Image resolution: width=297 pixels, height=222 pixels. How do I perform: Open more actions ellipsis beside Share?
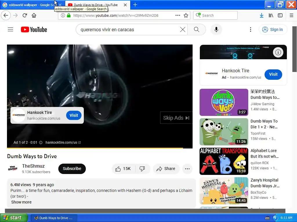click(x=187, y=169)
